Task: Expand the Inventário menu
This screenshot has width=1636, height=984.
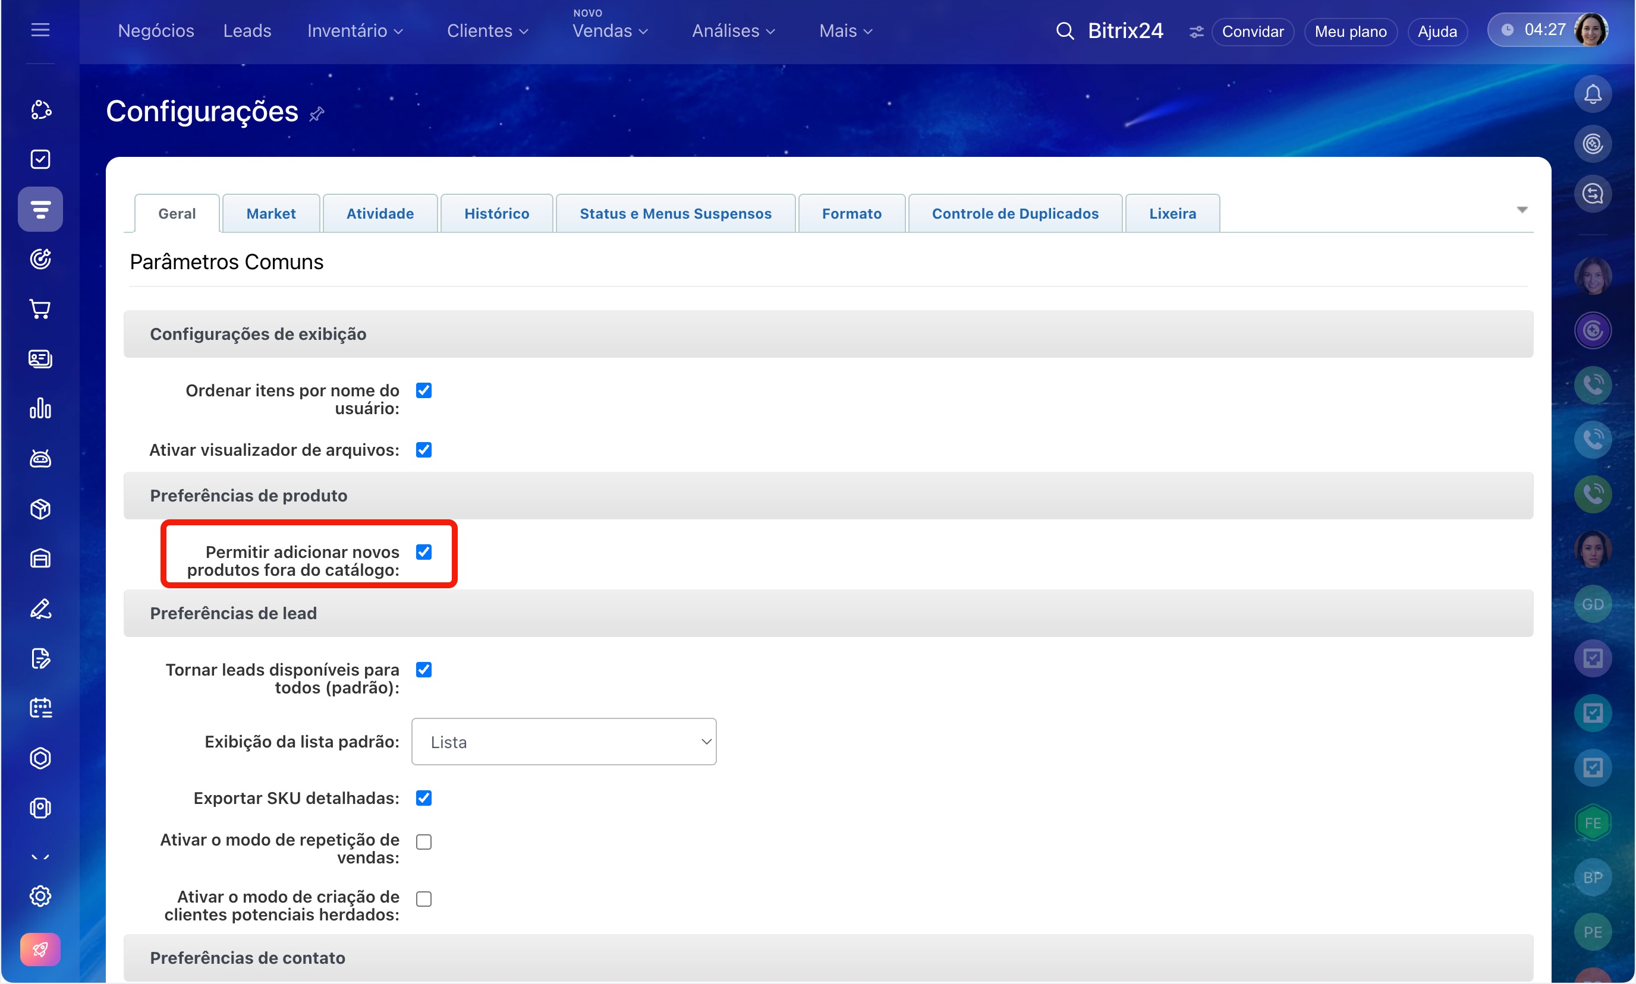Action: (354, 30)
